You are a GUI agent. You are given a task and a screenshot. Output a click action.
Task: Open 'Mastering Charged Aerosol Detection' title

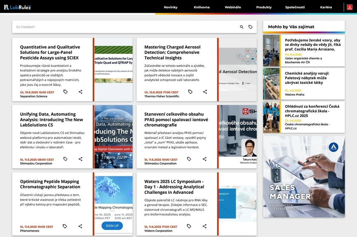click(173, 53)
